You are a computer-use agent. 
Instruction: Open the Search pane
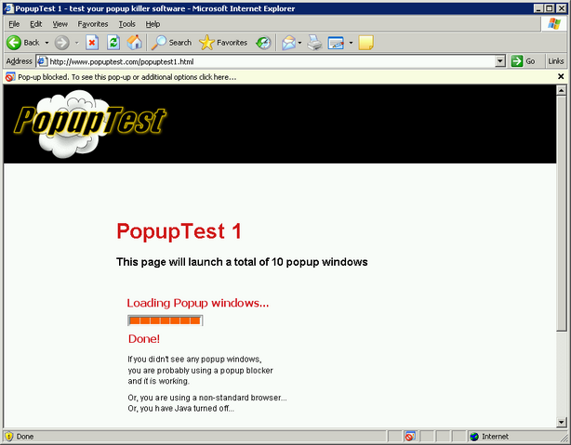[171, 43]
